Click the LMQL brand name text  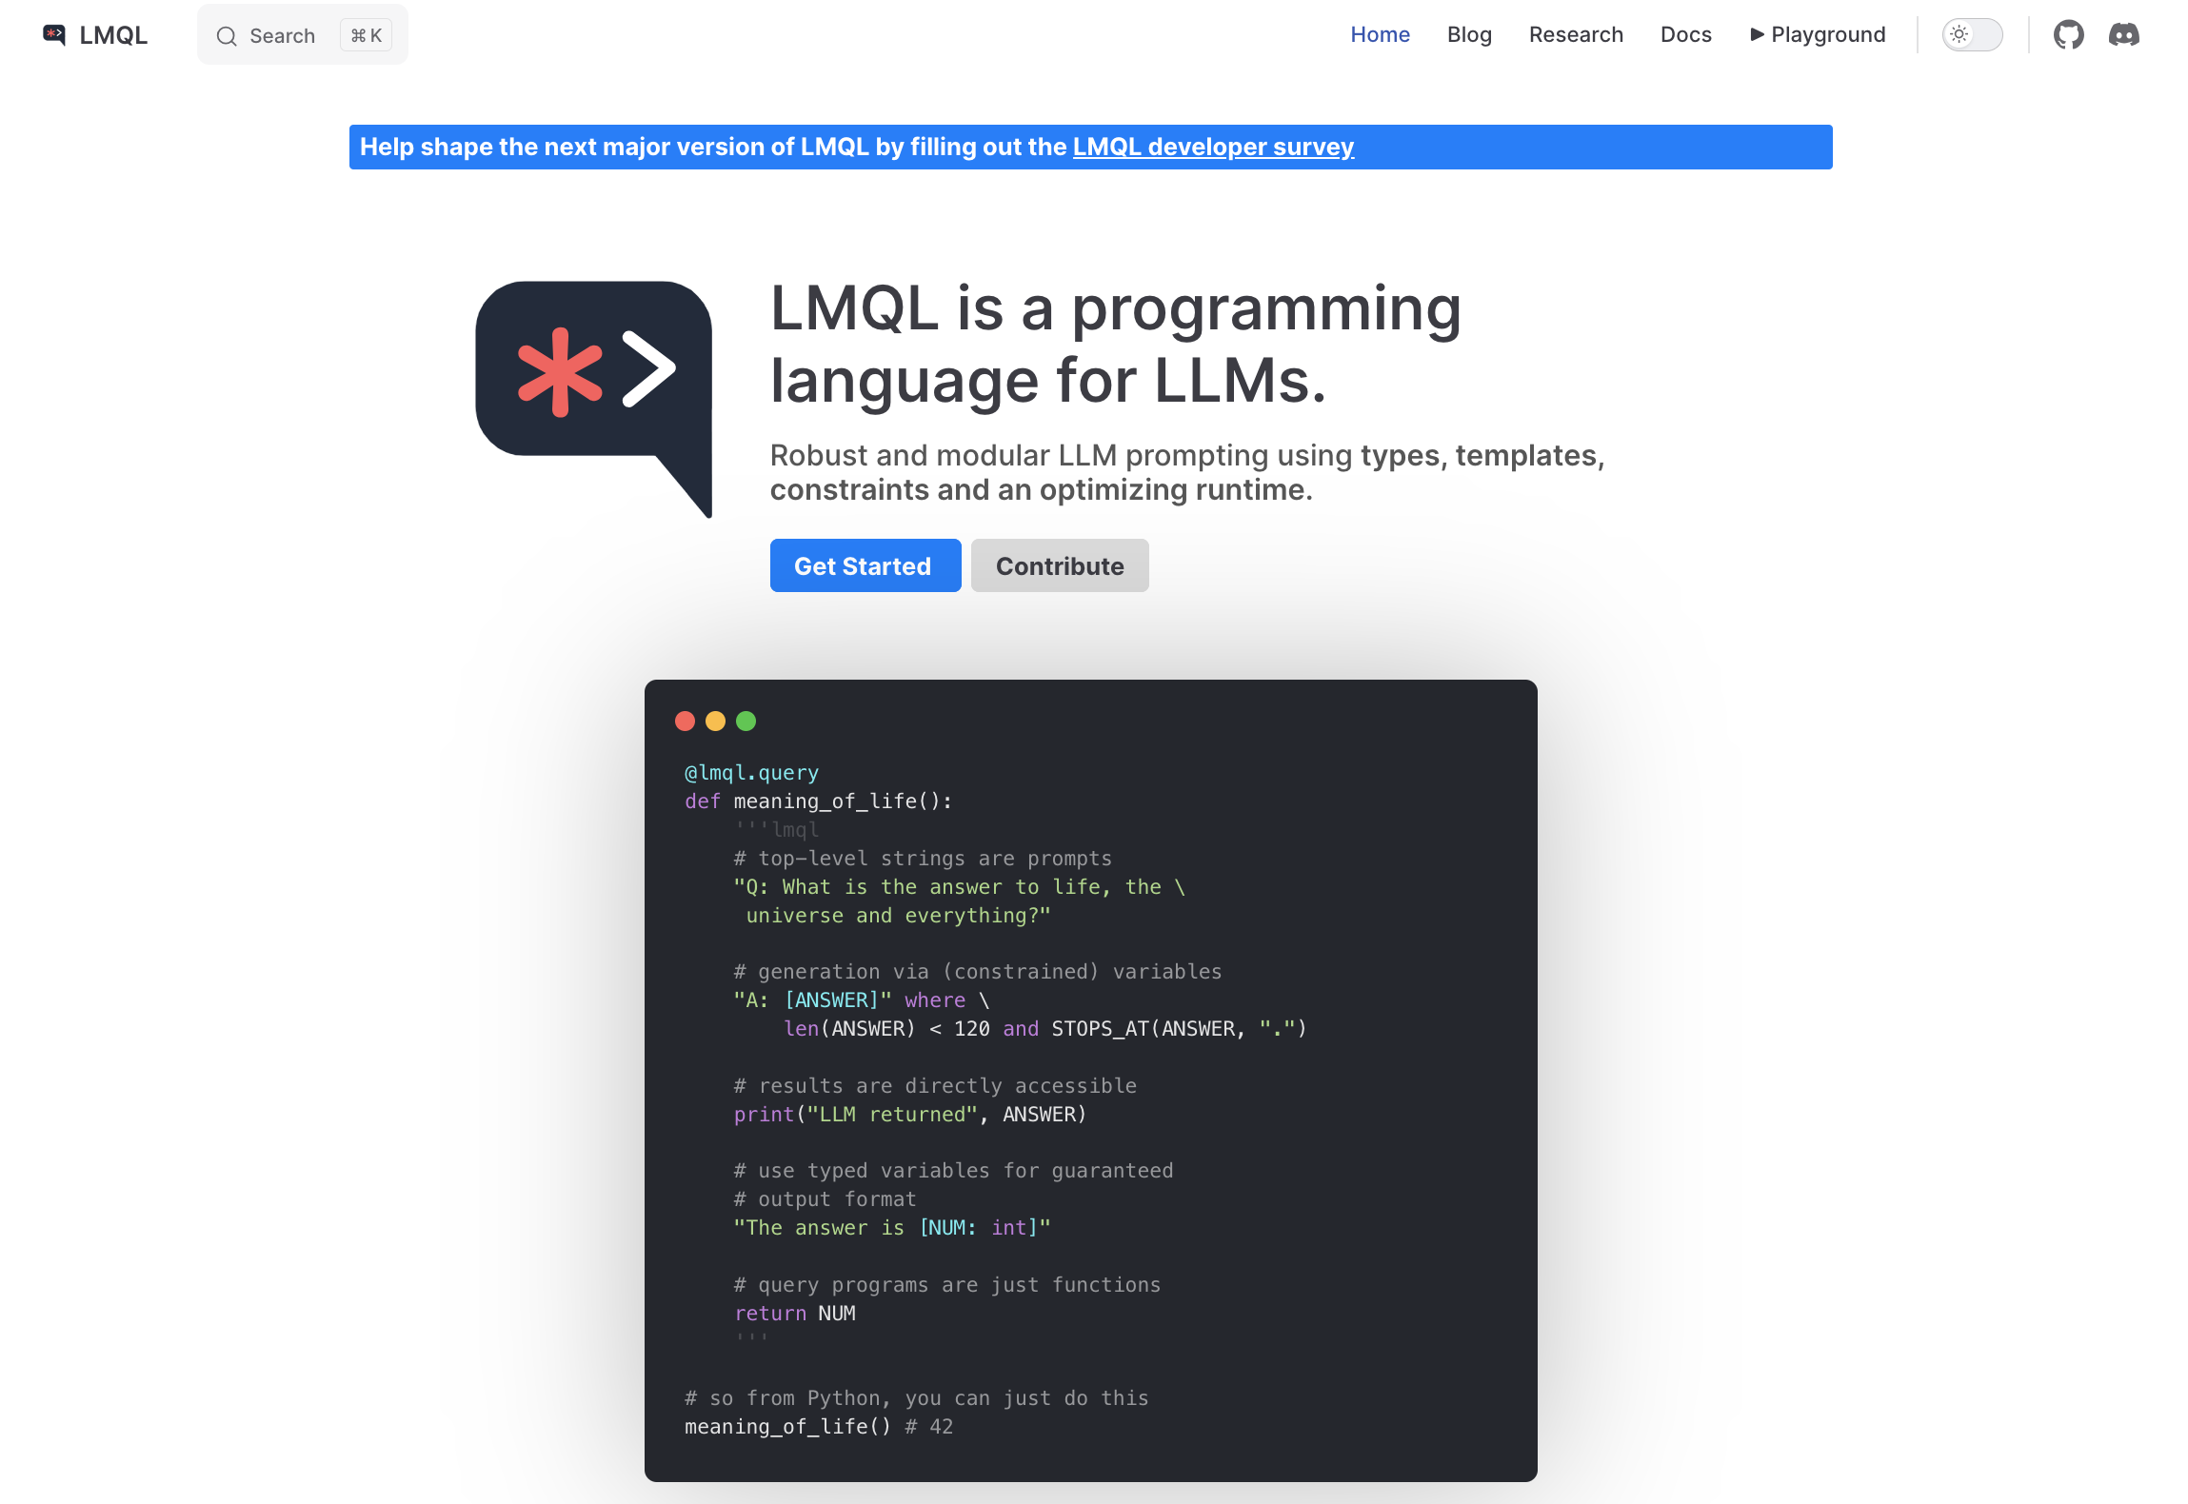tap(113, 35)
